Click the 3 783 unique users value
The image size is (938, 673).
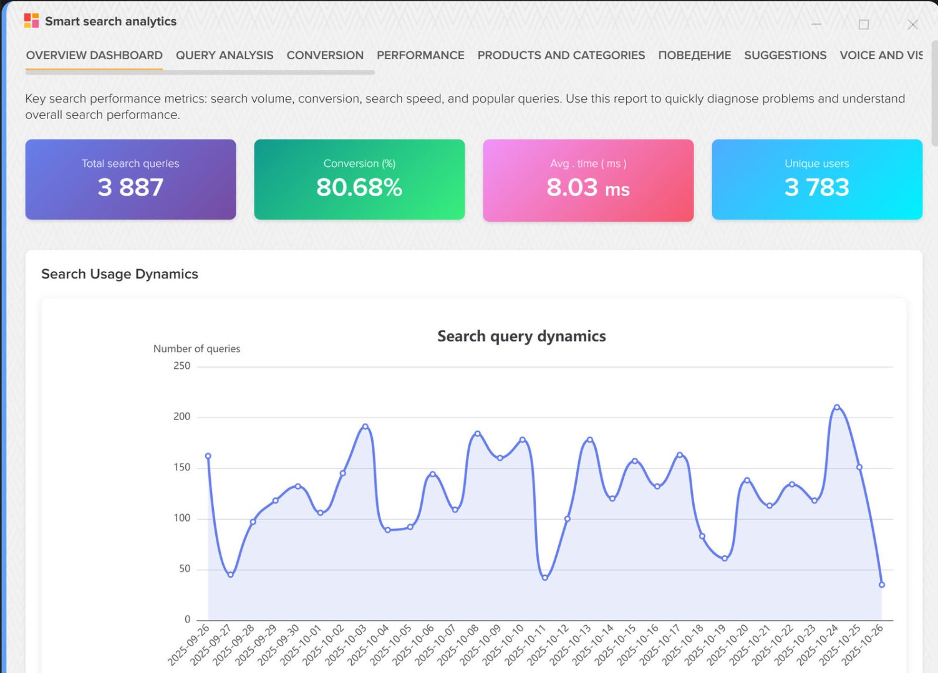[x=817, y=188]
